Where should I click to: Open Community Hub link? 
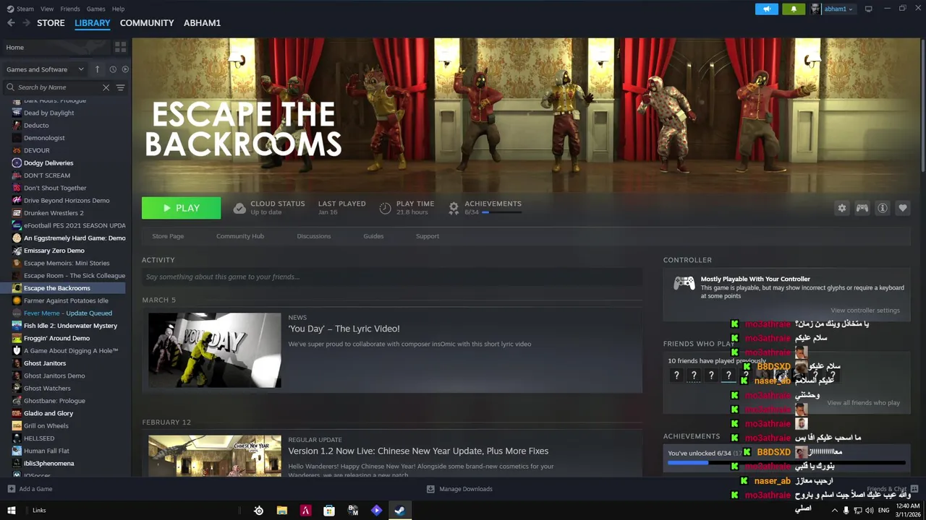click(240, 236)
